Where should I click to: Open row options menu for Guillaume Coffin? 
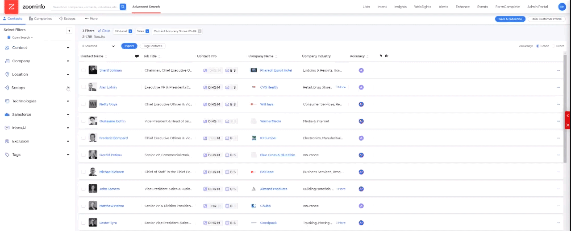558,121
